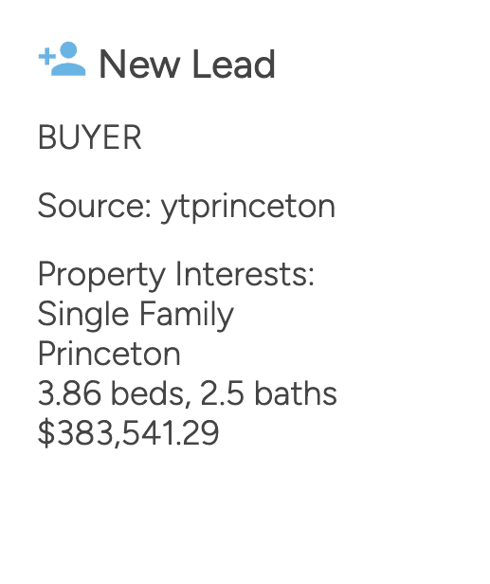
Task: Click the Property Interests heading
Action: [x=176, y=275]
